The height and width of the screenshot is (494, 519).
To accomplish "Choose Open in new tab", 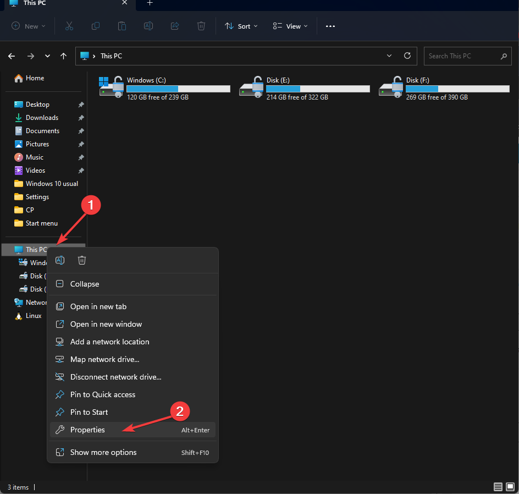I will [132, 306].
